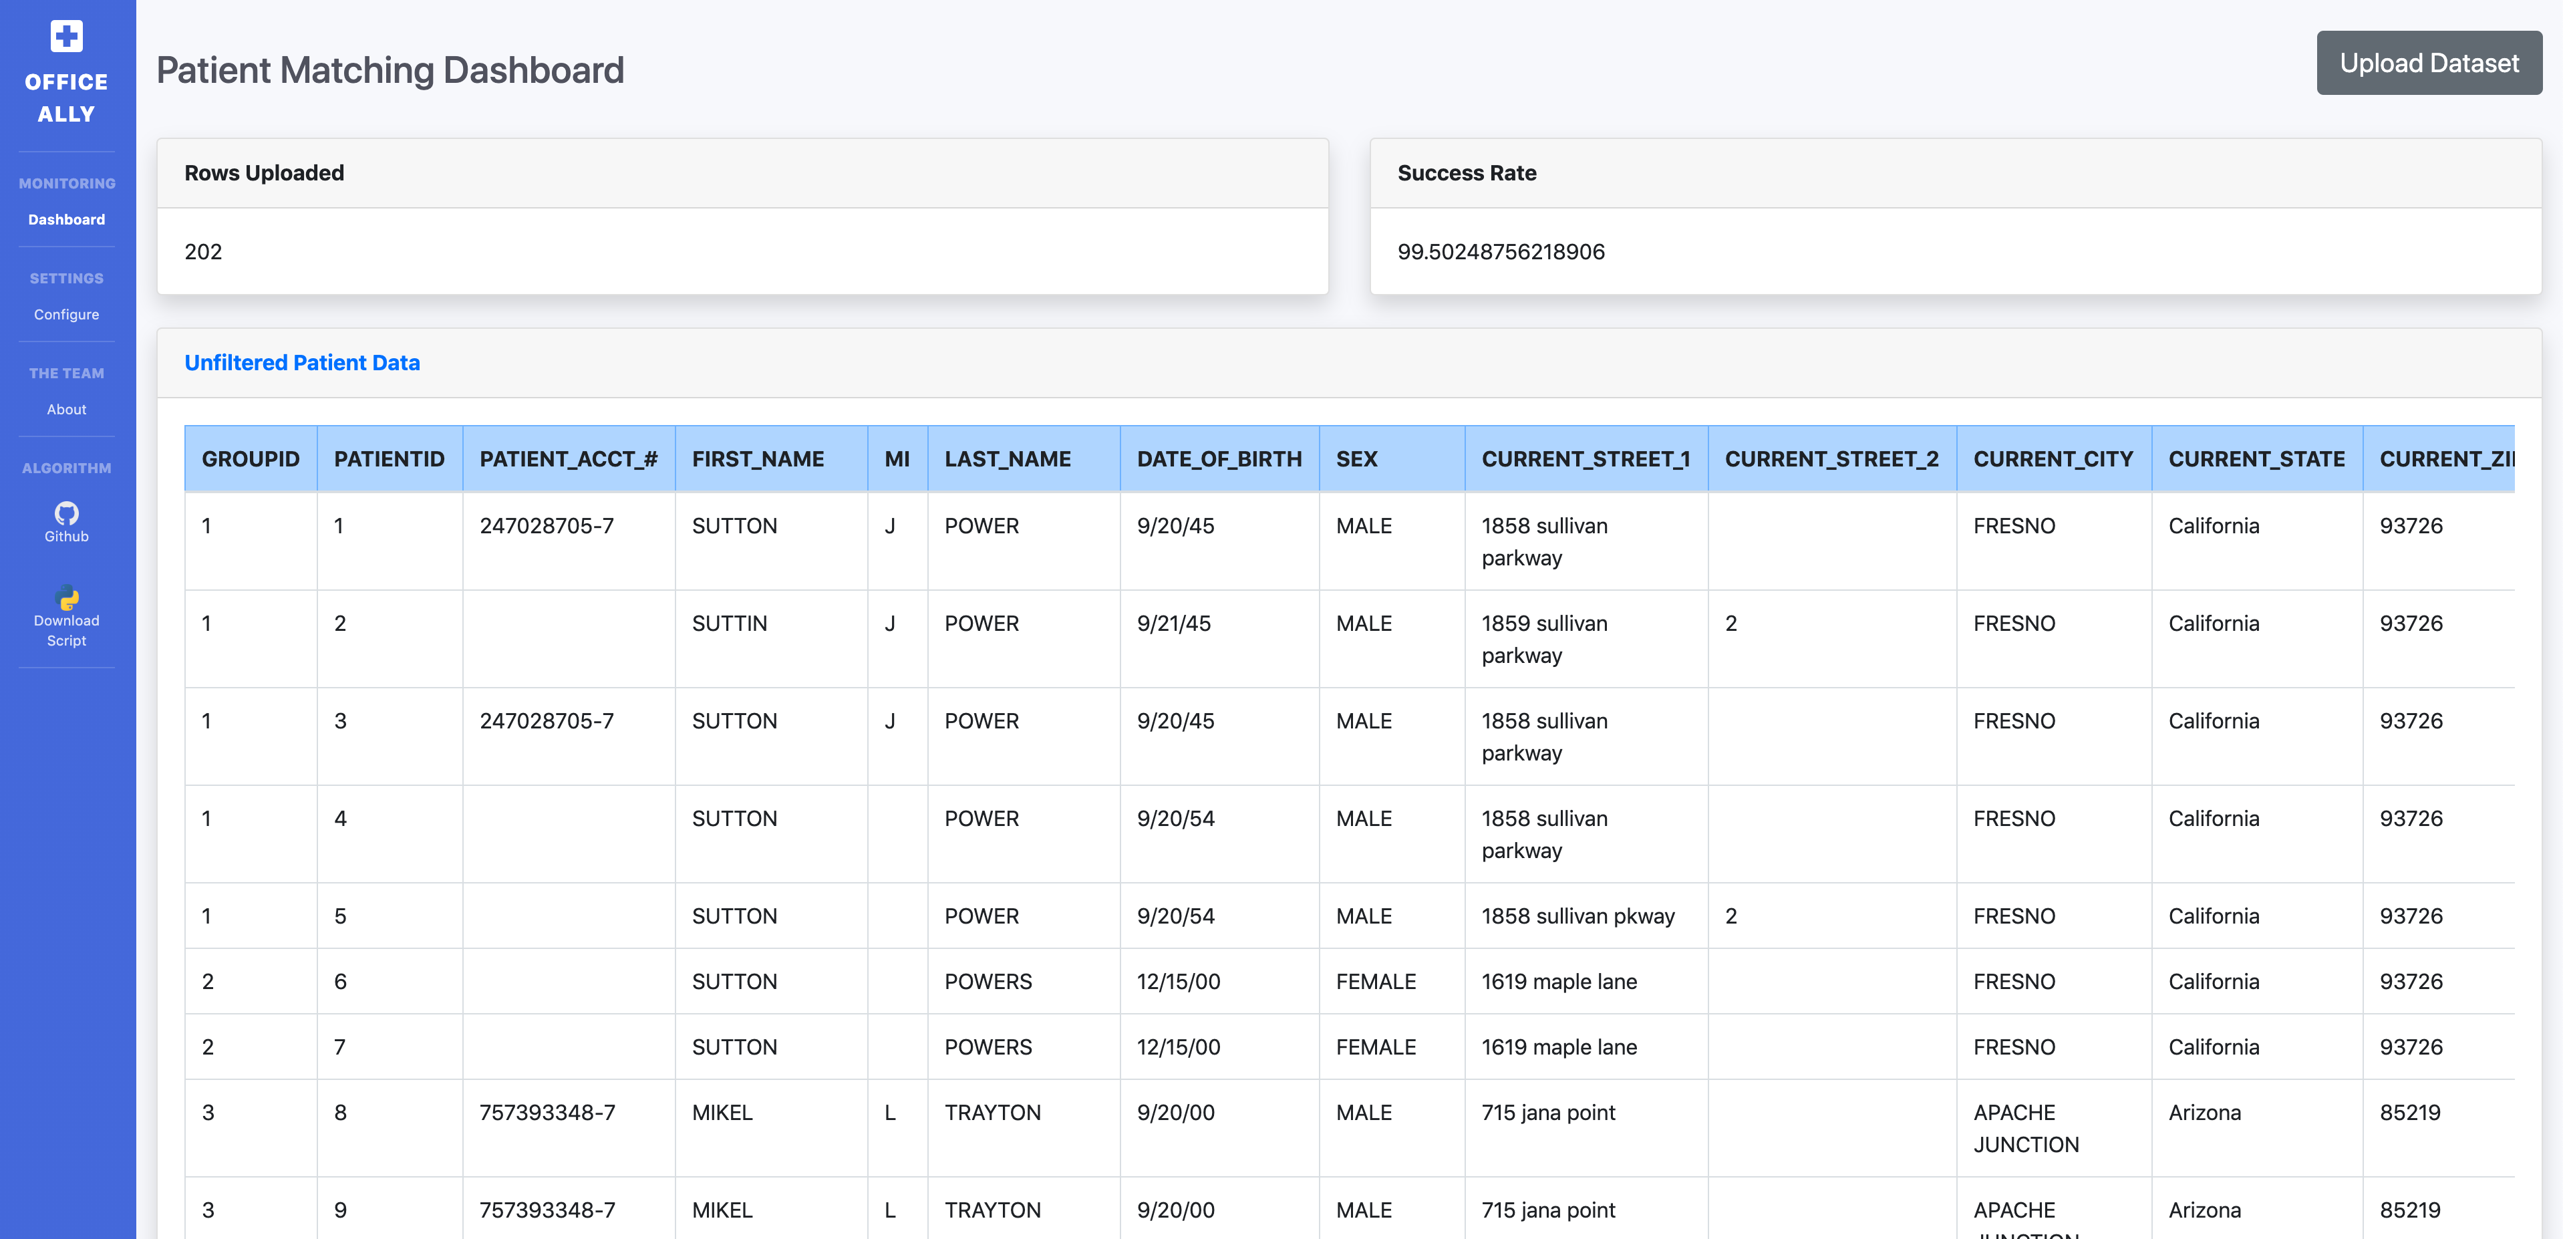This screenshot has height=1239, width=2563.
Task: Click the FIRST_NAME column header
Action: coord(757,459)
